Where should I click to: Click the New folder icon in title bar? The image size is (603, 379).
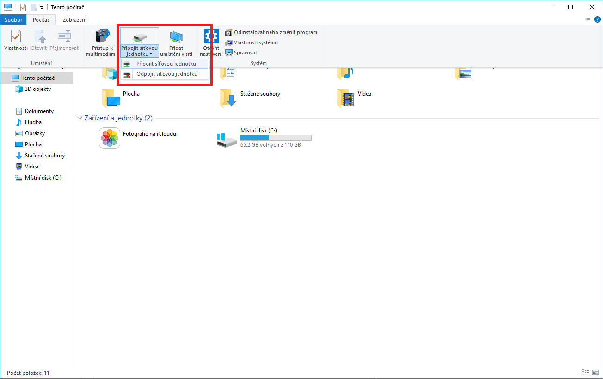tap(33, 7)
